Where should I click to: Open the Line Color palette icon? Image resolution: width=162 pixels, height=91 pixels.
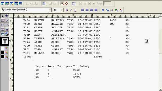pyautogui.click(x=7, y=53)
